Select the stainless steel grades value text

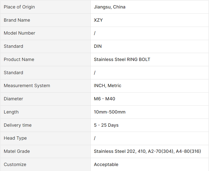[147, 151]
